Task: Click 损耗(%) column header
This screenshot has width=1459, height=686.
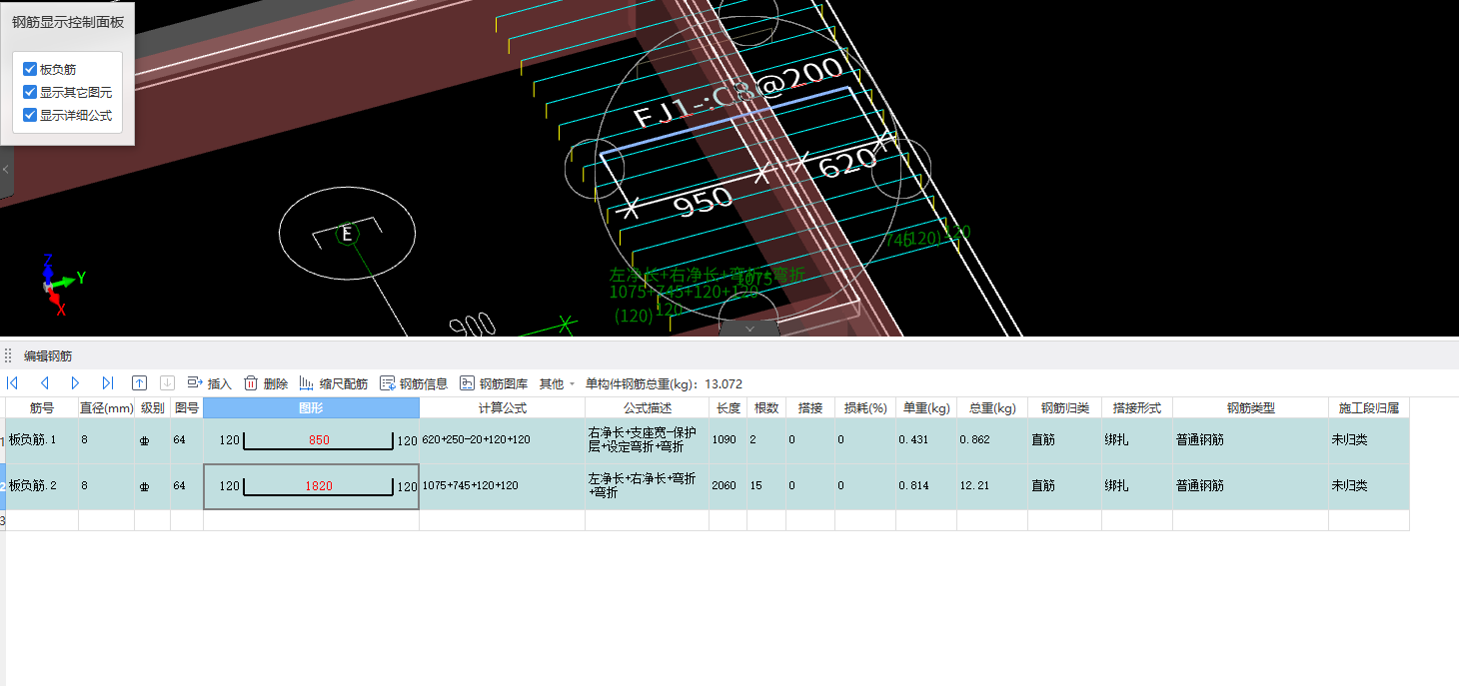Action: 865,407
